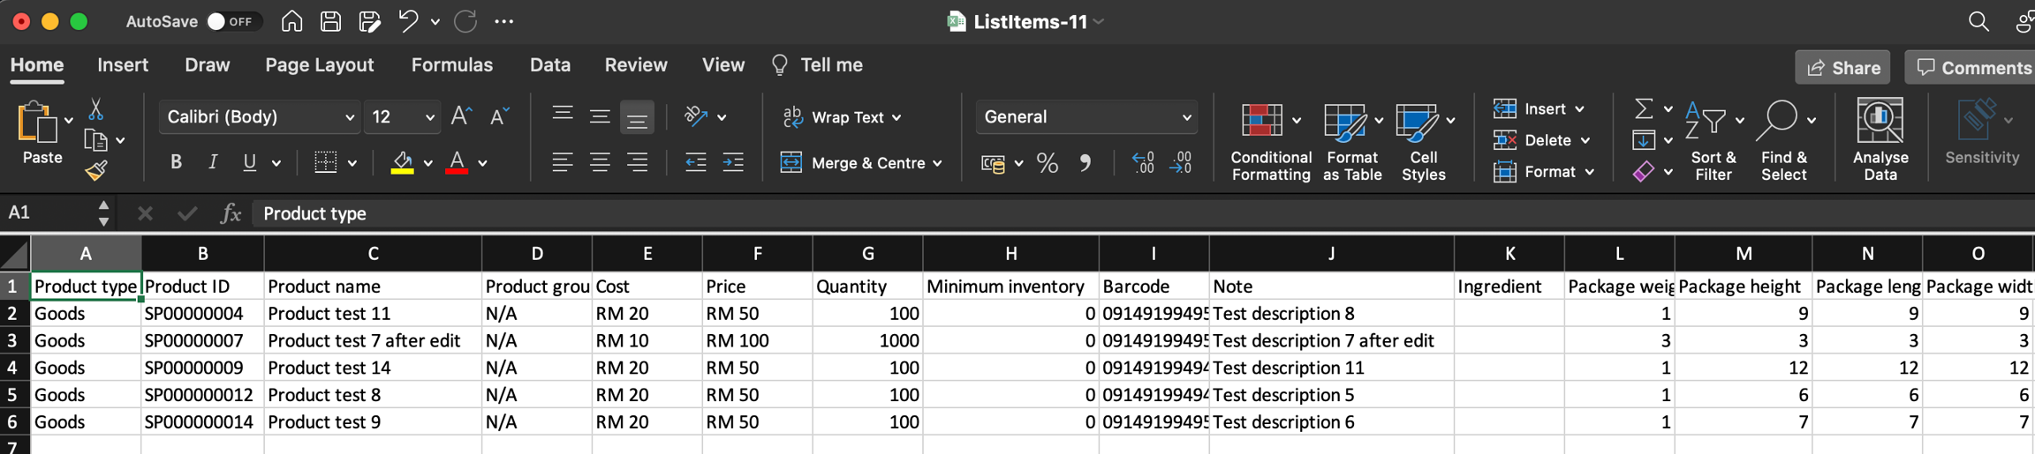Click the Share button
This screenshot has height=454, width=2035.
pyautogui.click(x=1842, y=68)
